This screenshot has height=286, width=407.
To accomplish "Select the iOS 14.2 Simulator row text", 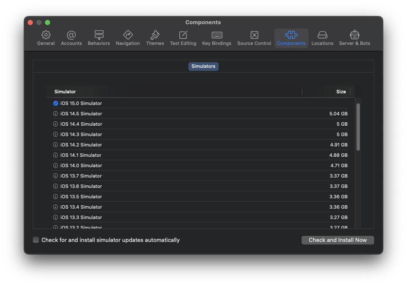I will [81, 145].
